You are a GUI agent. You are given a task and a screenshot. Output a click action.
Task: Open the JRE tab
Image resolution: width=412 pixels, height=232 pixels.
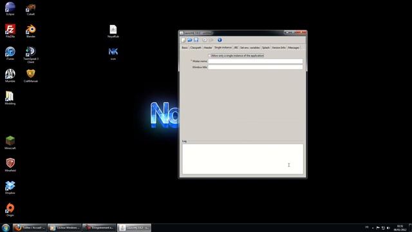tap(236, 48)
